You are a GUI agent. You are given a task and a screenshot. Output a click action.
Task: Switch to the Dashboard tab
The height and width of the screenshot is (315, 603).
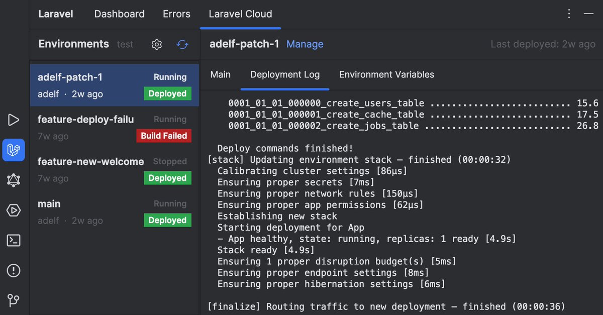tap(119, 14)
